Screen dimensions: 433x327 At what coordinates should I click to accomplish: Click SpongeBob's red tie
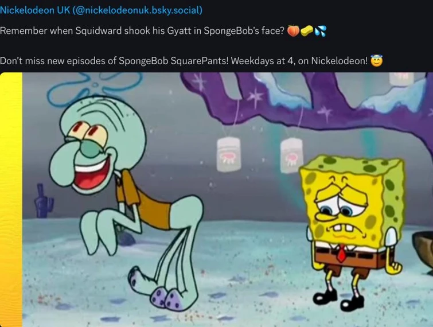click(x=342, y=252)
